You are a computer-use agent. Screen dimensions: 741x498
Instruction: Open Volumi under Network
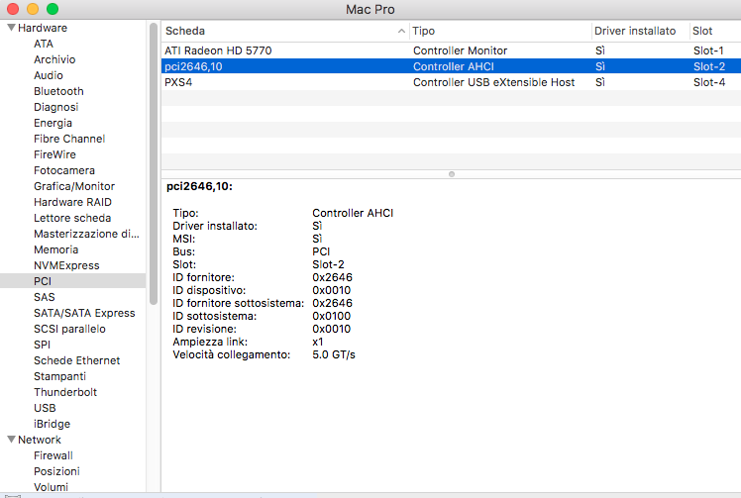[x=52, y=487]
